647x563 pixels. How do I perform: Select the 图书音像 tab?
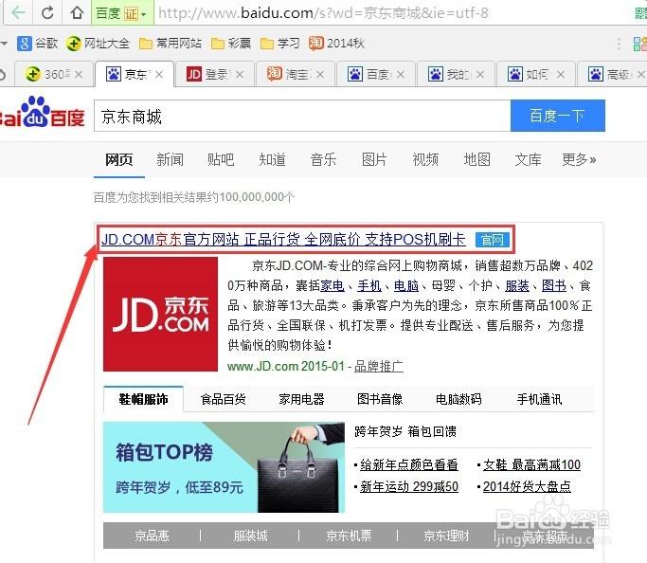pos(380,399)
